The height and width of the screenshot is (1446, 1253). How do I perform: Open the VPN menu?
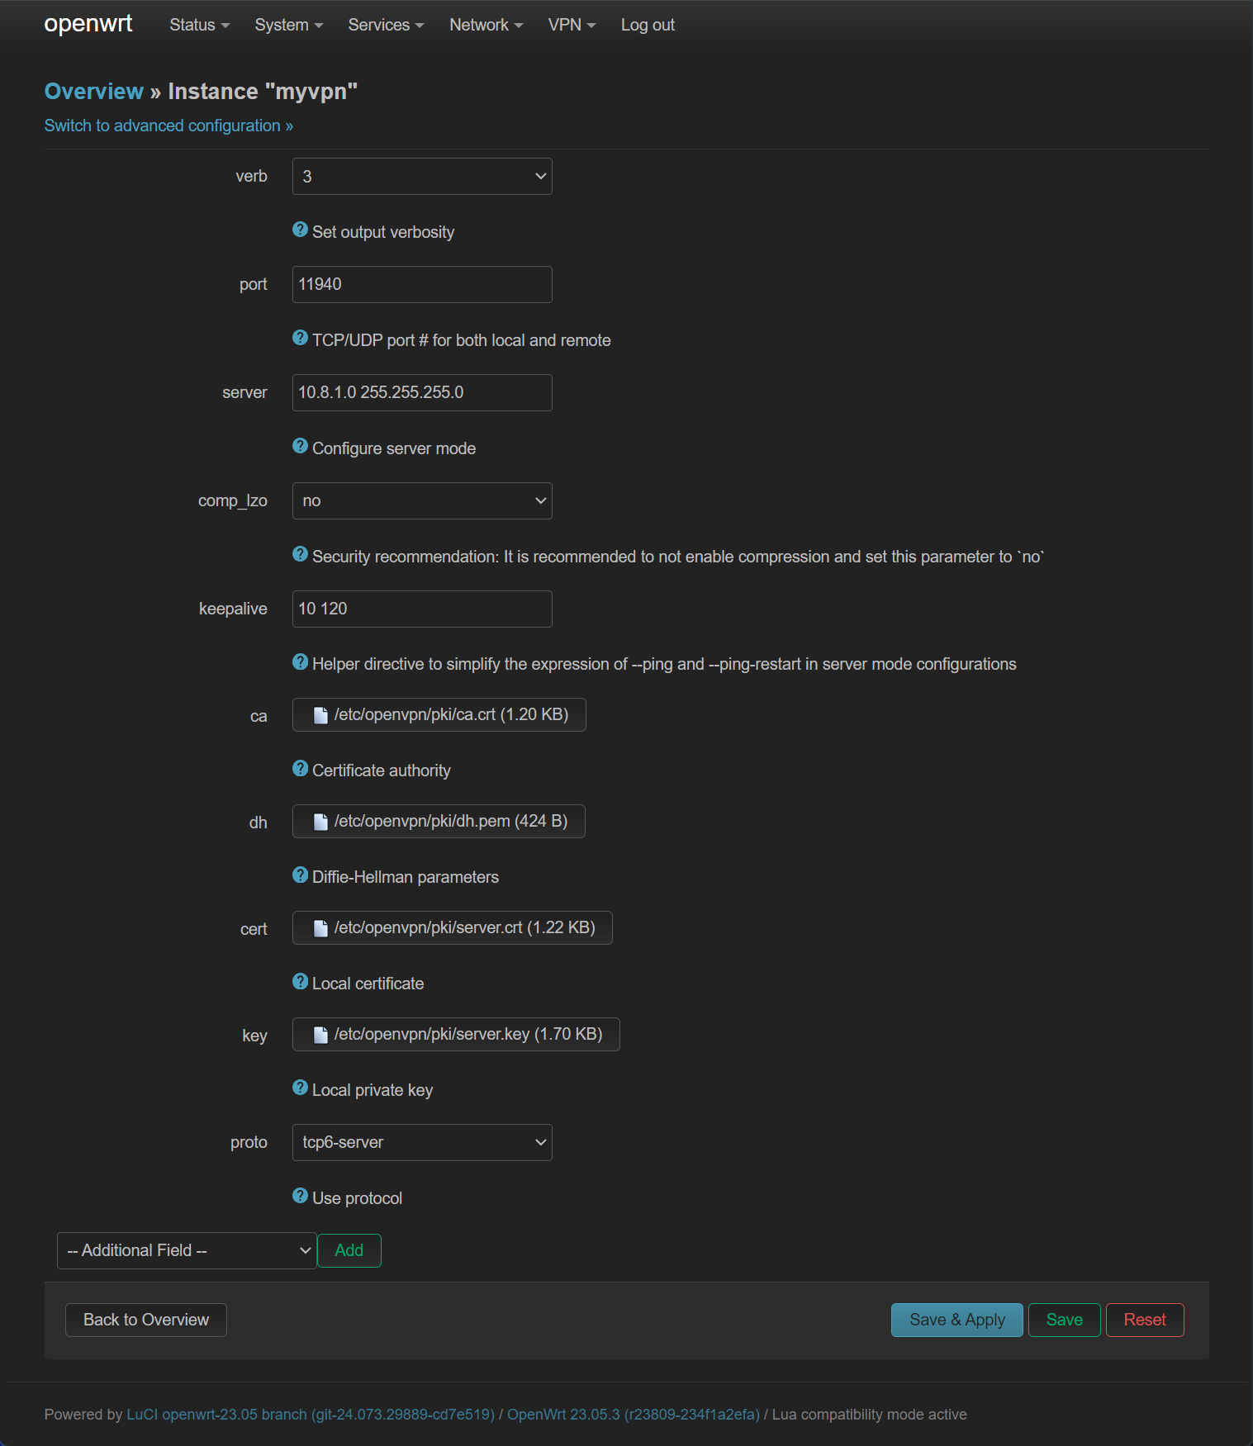click(572, 26)
